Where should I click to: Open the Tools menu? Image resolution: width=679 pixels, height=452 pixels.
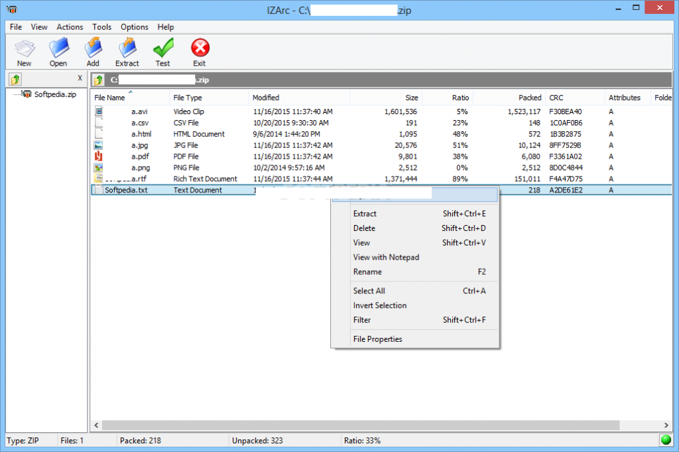[x=101, y=27]
